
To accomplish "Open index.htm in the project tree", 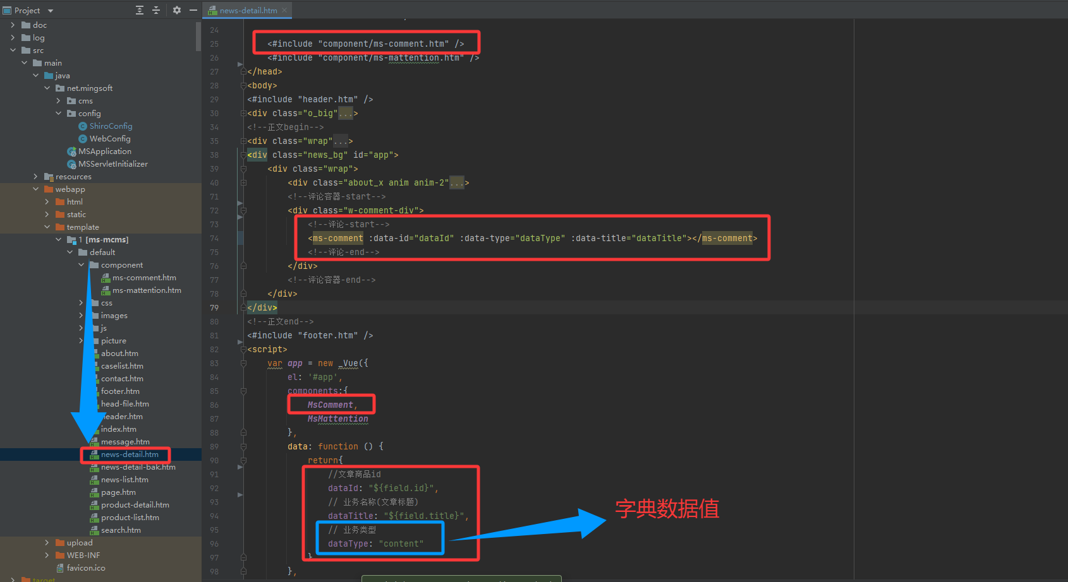I will 119,429.
